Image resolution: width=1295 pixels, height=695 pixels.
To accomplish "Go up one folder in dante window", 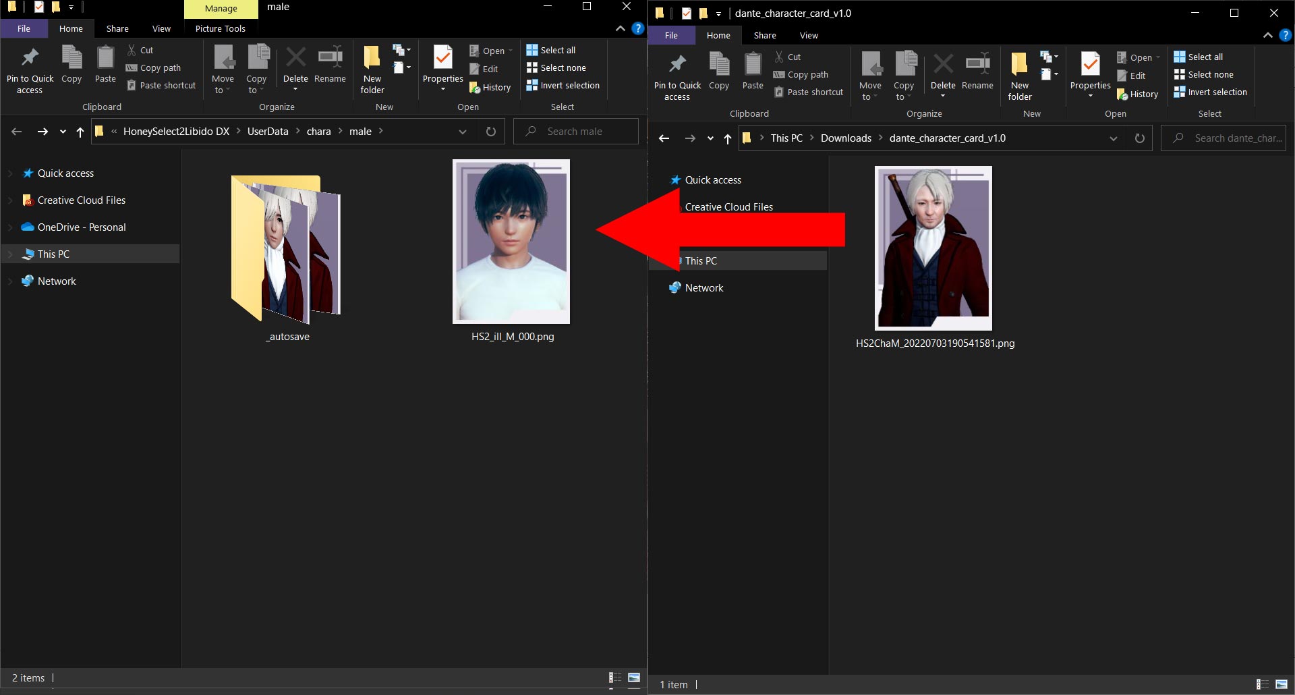I will [728, 138].
